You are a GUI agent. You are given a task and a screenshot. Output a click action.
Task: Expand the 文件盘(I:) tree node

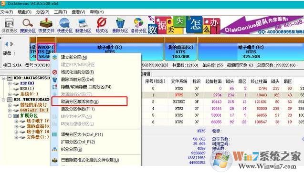click(16, 137)
